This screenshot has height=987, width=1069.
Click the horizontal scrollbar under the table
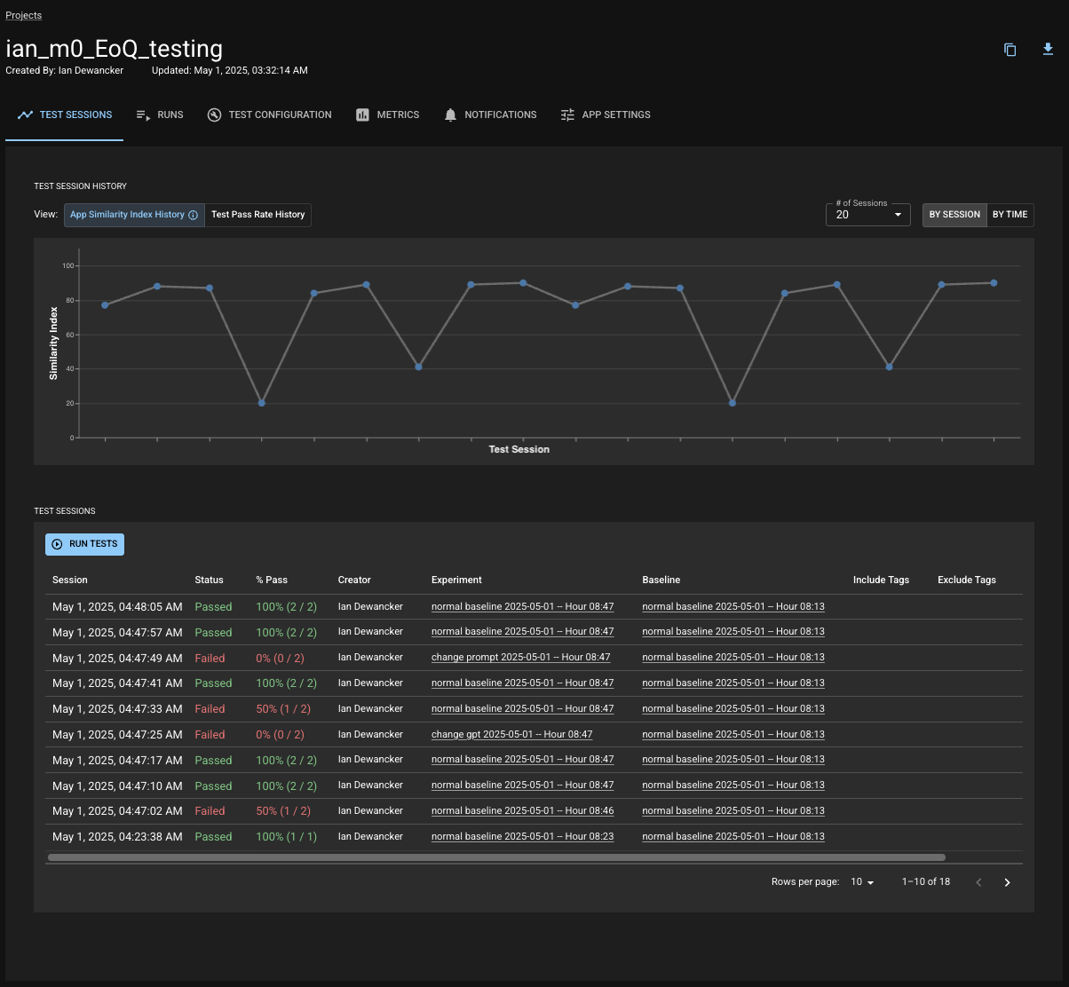tap(496, 857)
